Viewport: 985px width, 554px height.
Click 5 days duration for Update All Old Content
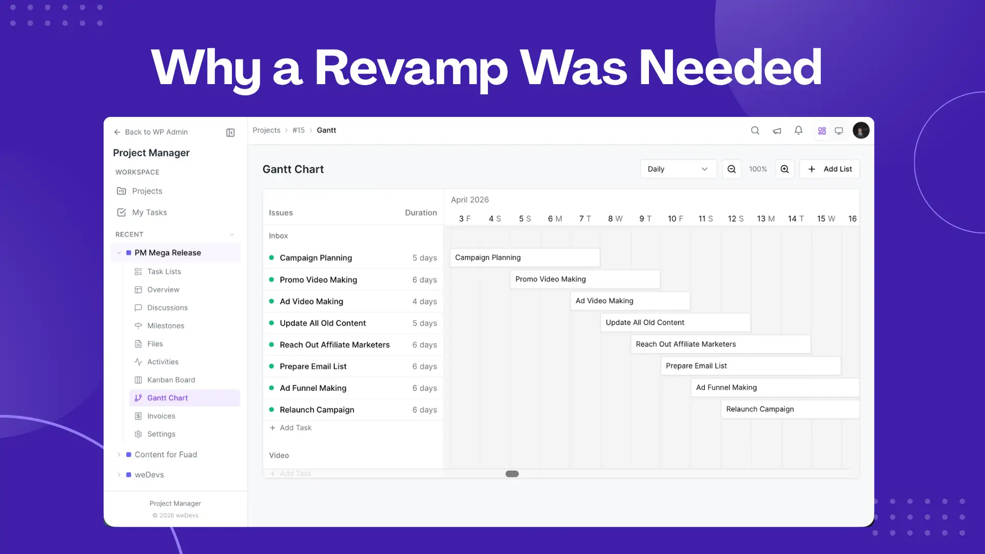pos(425,323)
